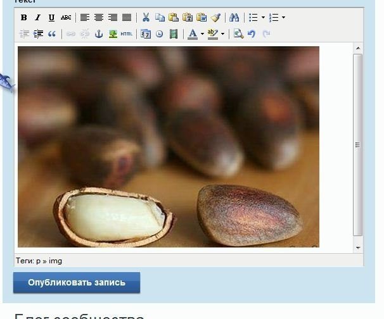Click the cut (scissors) icon
384x319 pixels.
[146, 18]
